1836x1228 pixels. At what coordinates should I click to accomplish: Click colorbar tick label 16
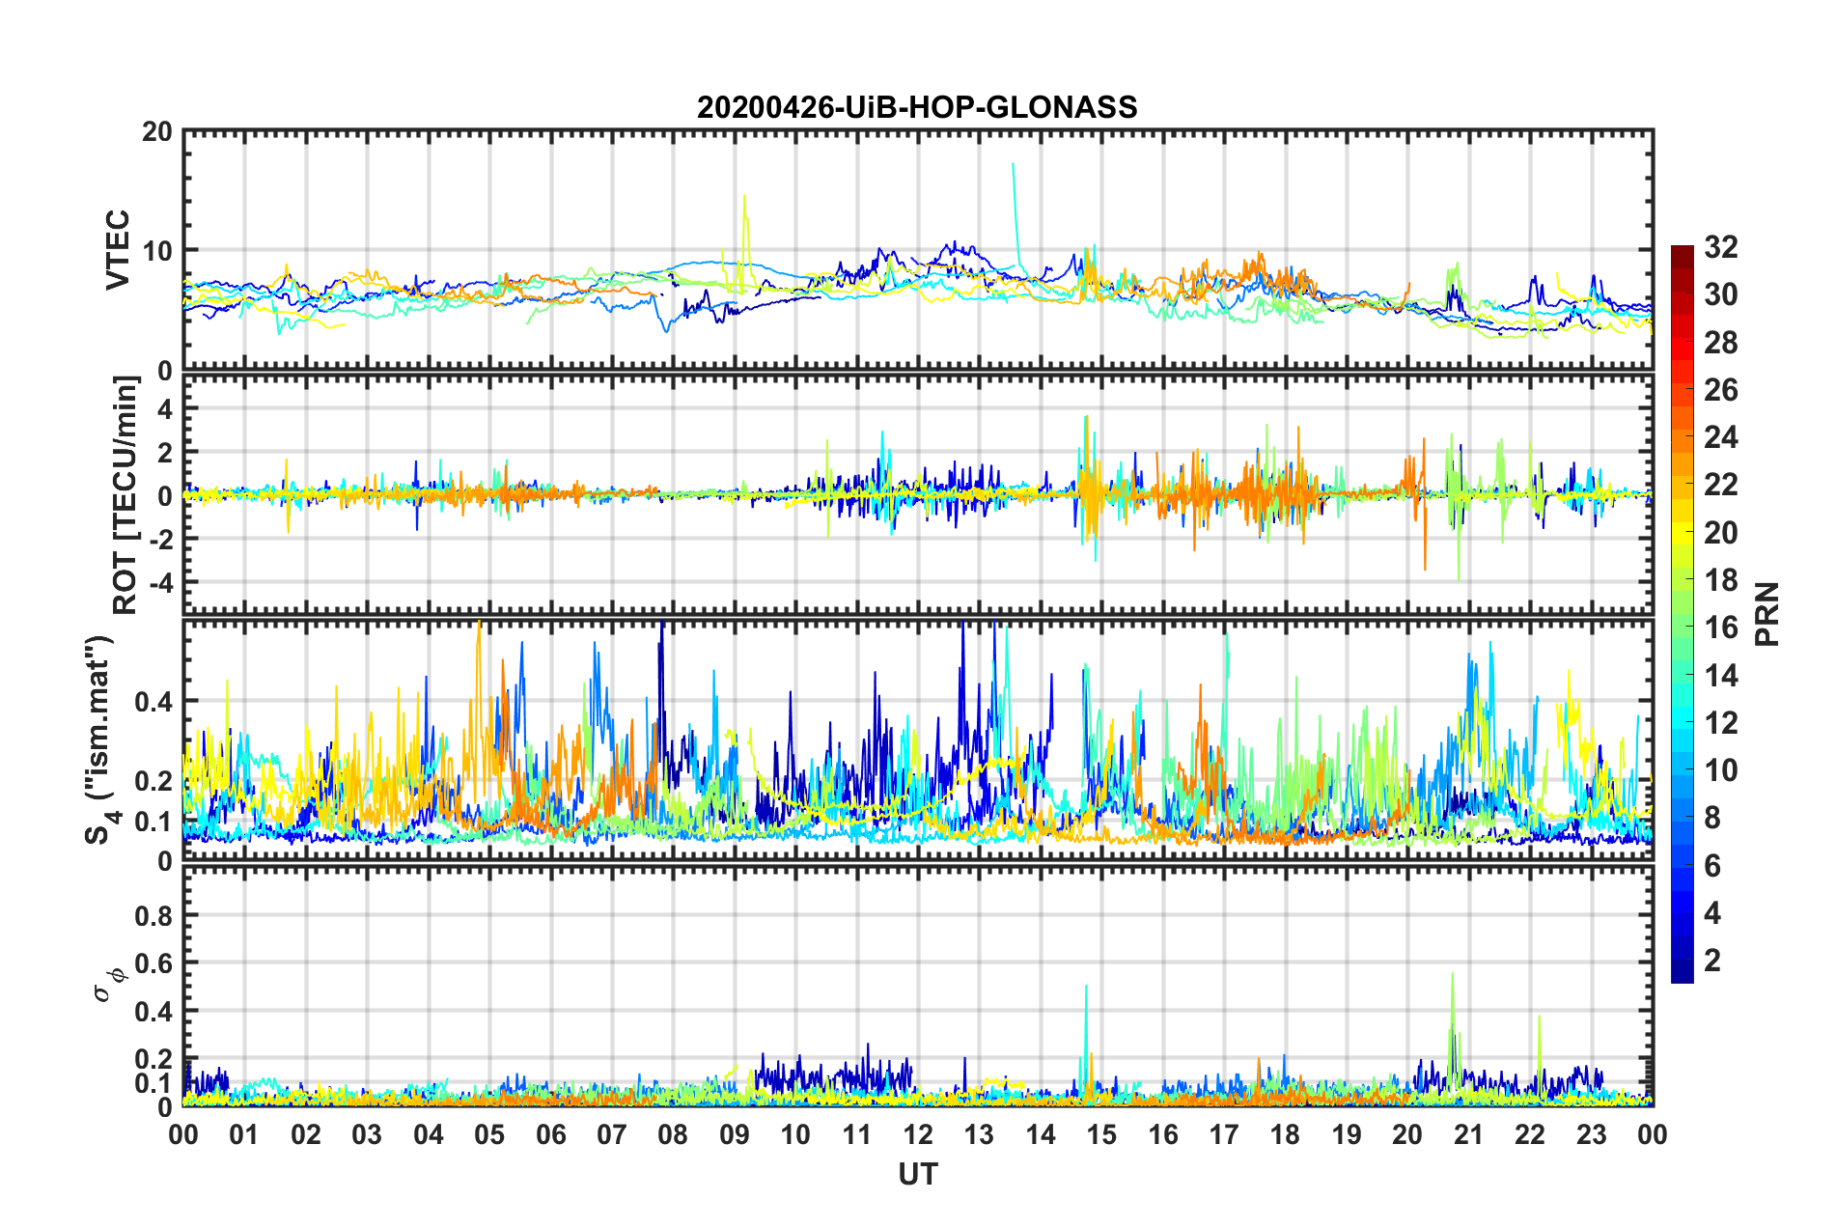tap(1720, 628)
